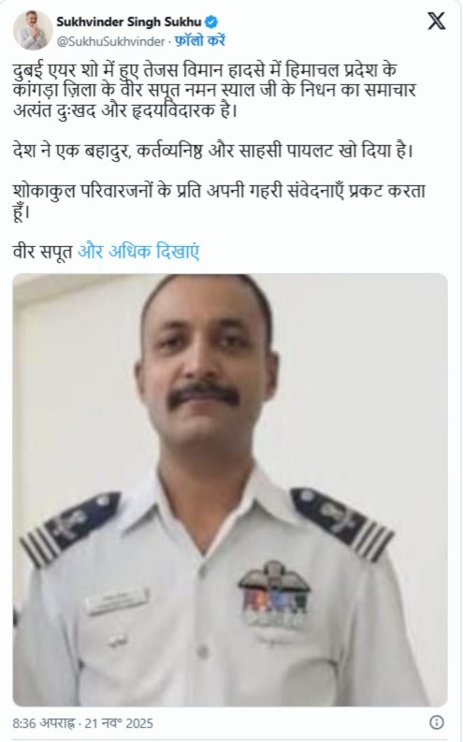Image resolution: width=463 pixels, height=742 pixels.
Task: Click the X logo icon
Action: click(x=437, y=22)
